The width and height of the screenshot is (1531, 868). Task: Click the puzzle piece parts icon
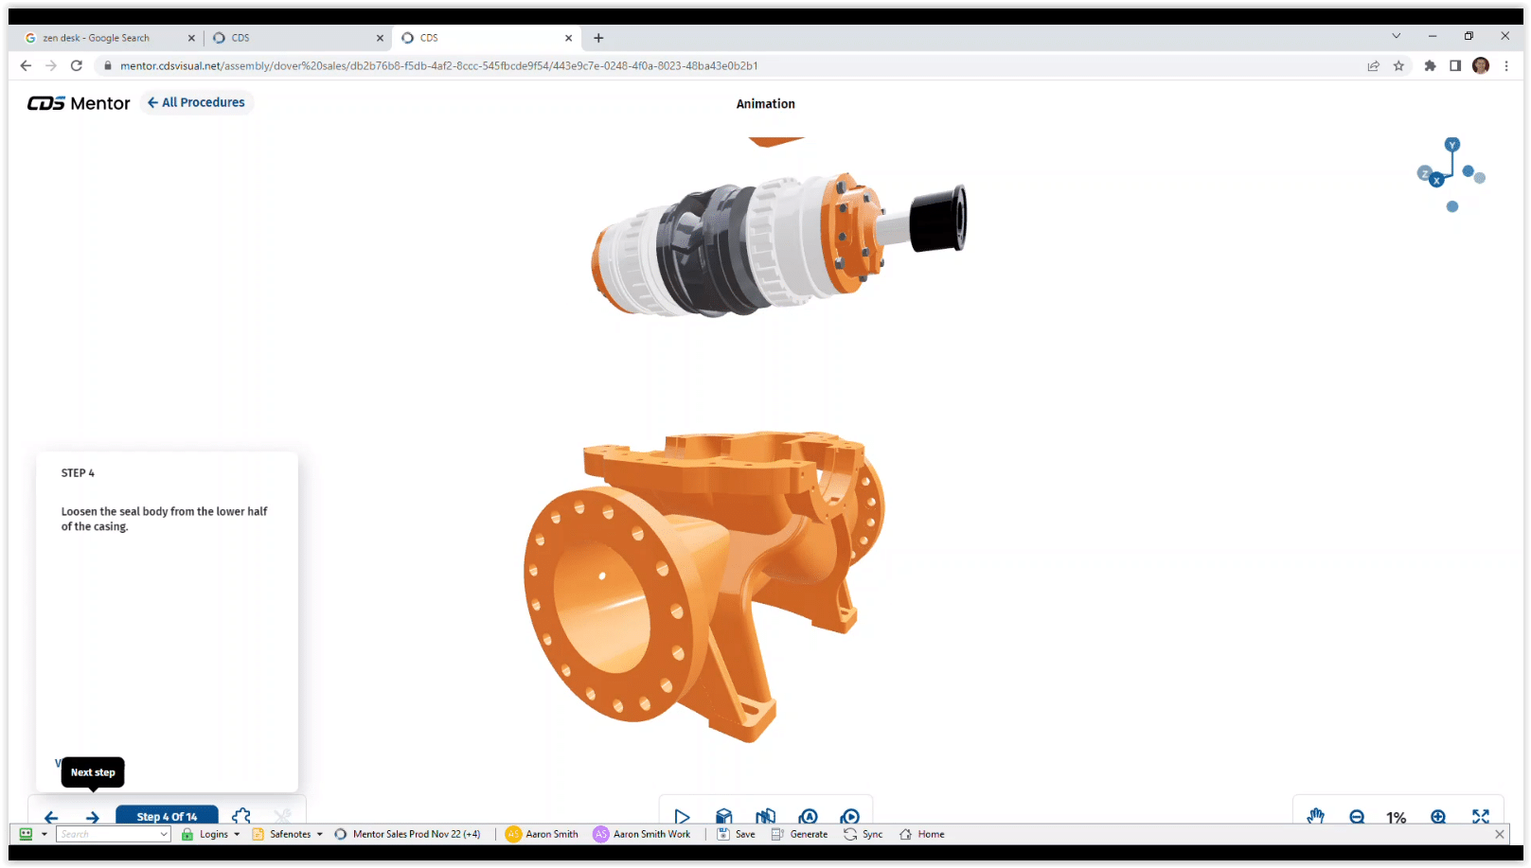pos(241,816)
